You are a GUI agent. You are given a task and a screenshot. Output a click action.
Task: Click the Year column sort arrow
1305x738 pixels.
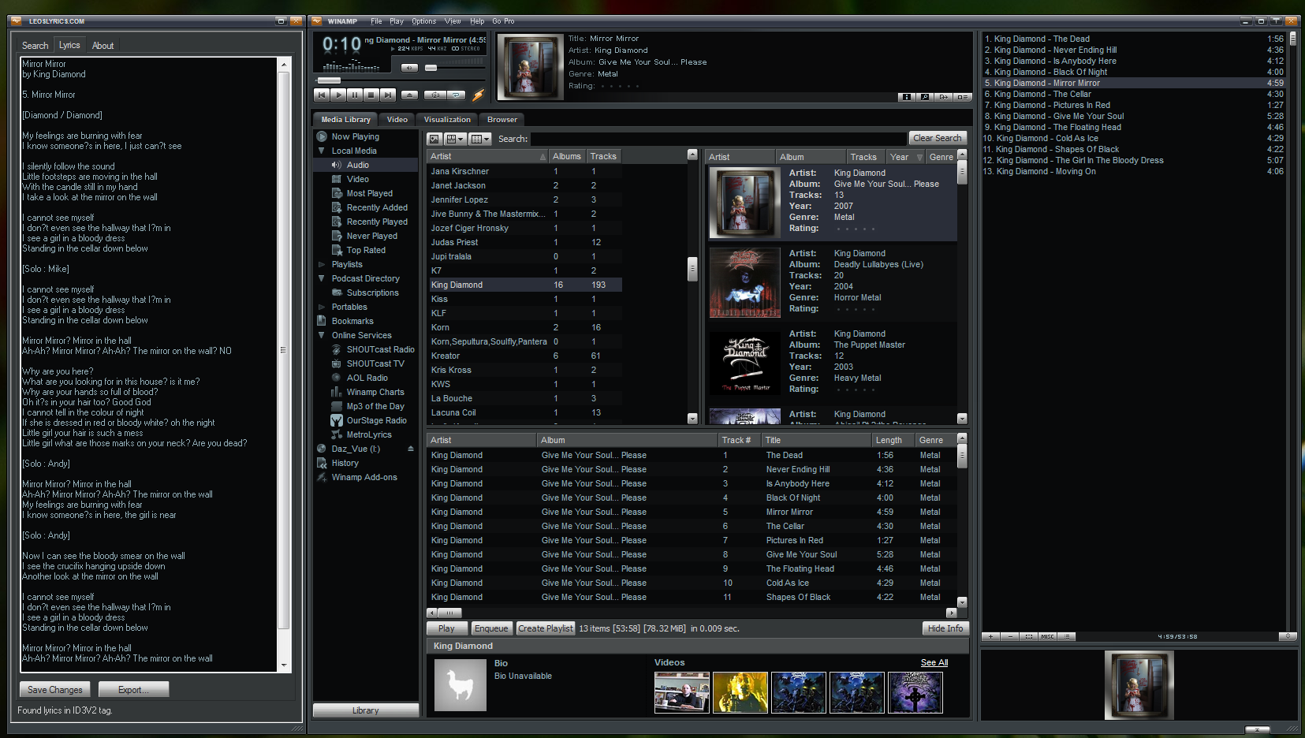coord(919,157)
